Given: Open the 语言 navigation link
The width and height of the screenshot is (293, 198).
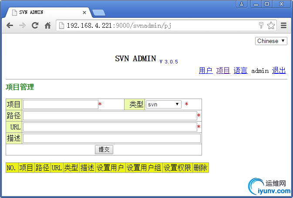Looking at the screenshot, I should pos(240,70).
